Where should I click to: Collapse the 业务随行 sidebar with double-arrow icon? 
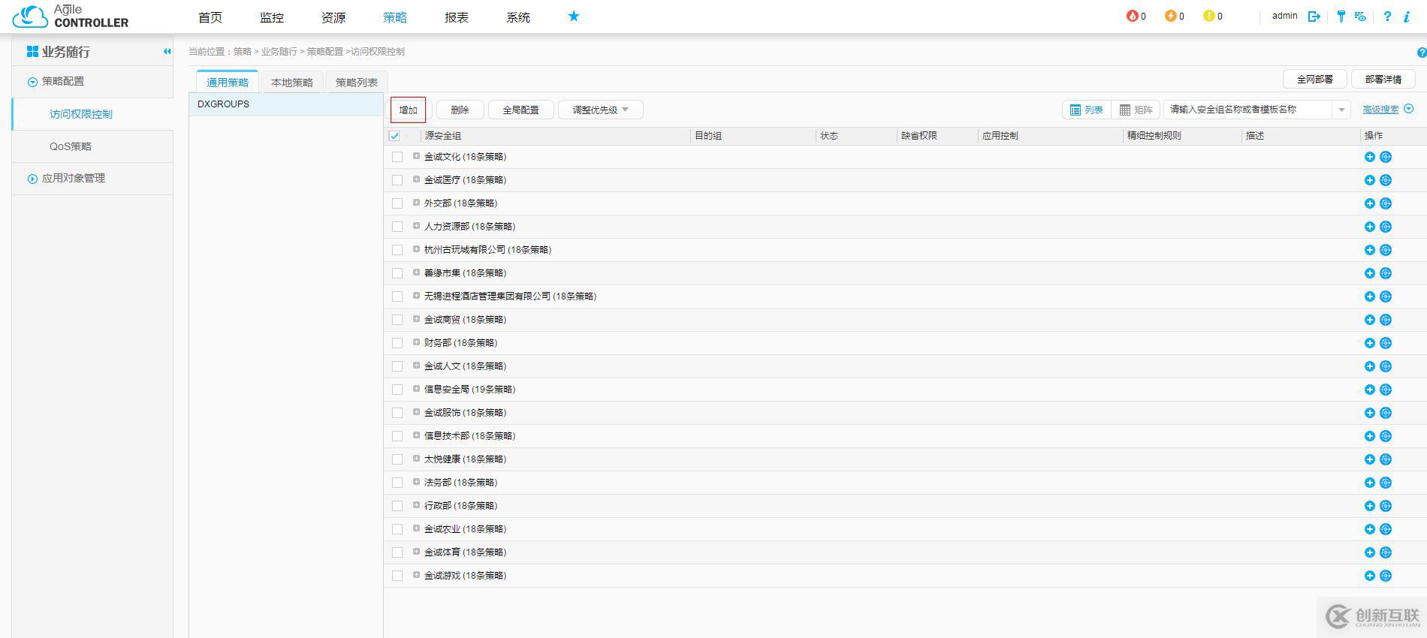[167, 51]
